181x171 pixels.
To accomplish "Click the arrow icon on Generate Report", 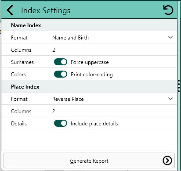I will pyautogui.click(x=167, y=160).
